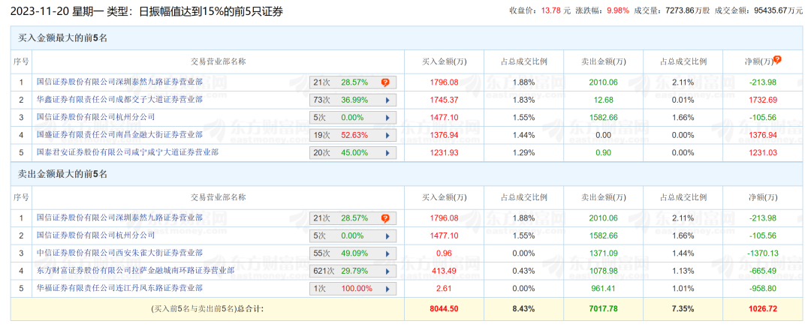Screen dimensions: 811x327
Task: Open 国信证券深圳泰然九路 link in sell table
Action: click(119, 218)
